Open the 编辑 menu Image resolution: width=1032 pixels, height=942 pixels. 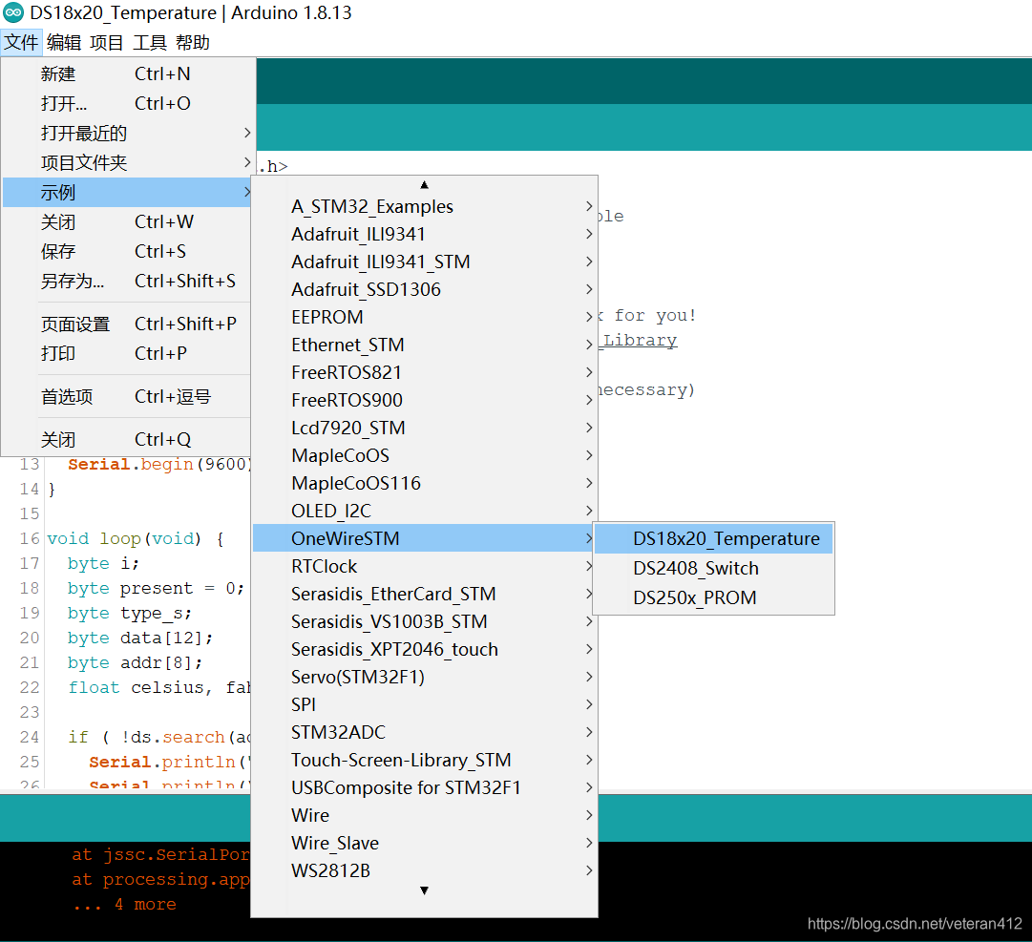tap(64, 42)
